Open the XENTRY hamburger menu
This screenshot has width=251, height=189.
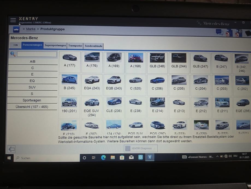(x=13, y=20)
